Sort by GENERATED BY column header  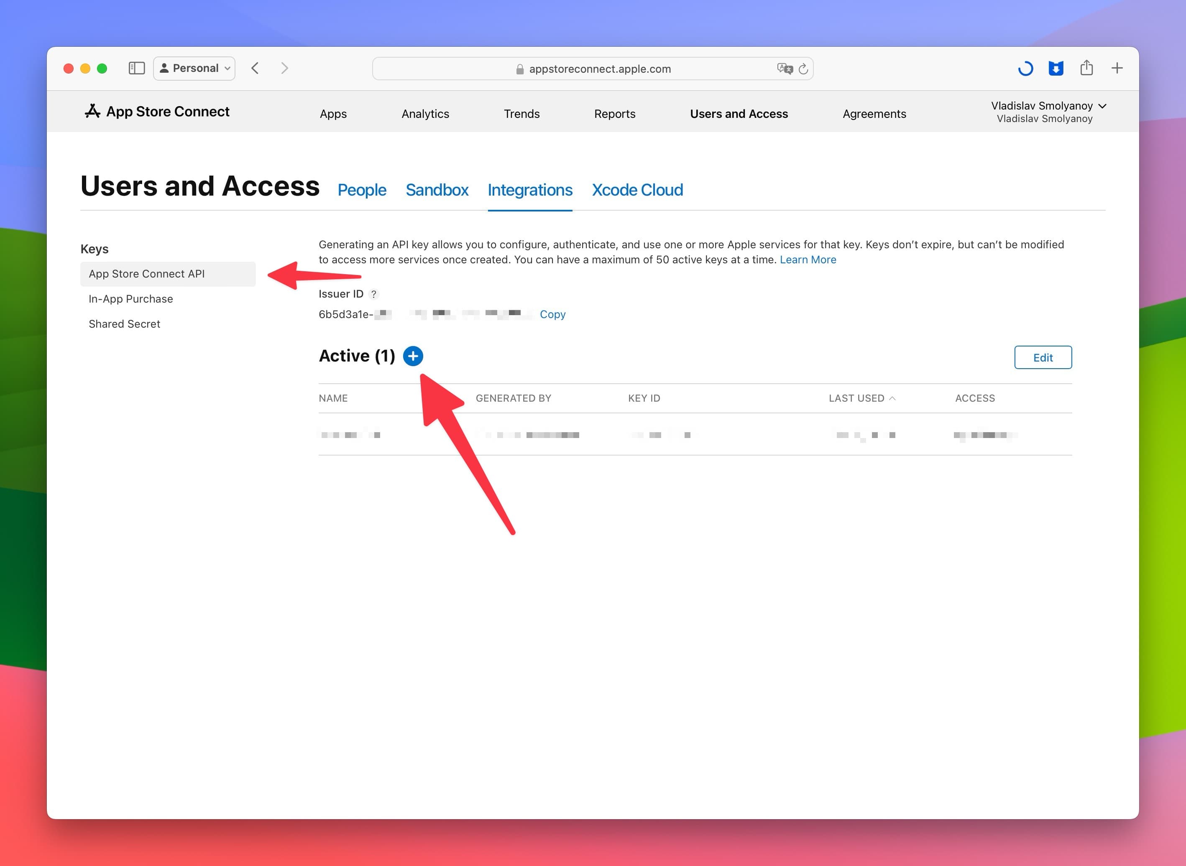[513, 398]
